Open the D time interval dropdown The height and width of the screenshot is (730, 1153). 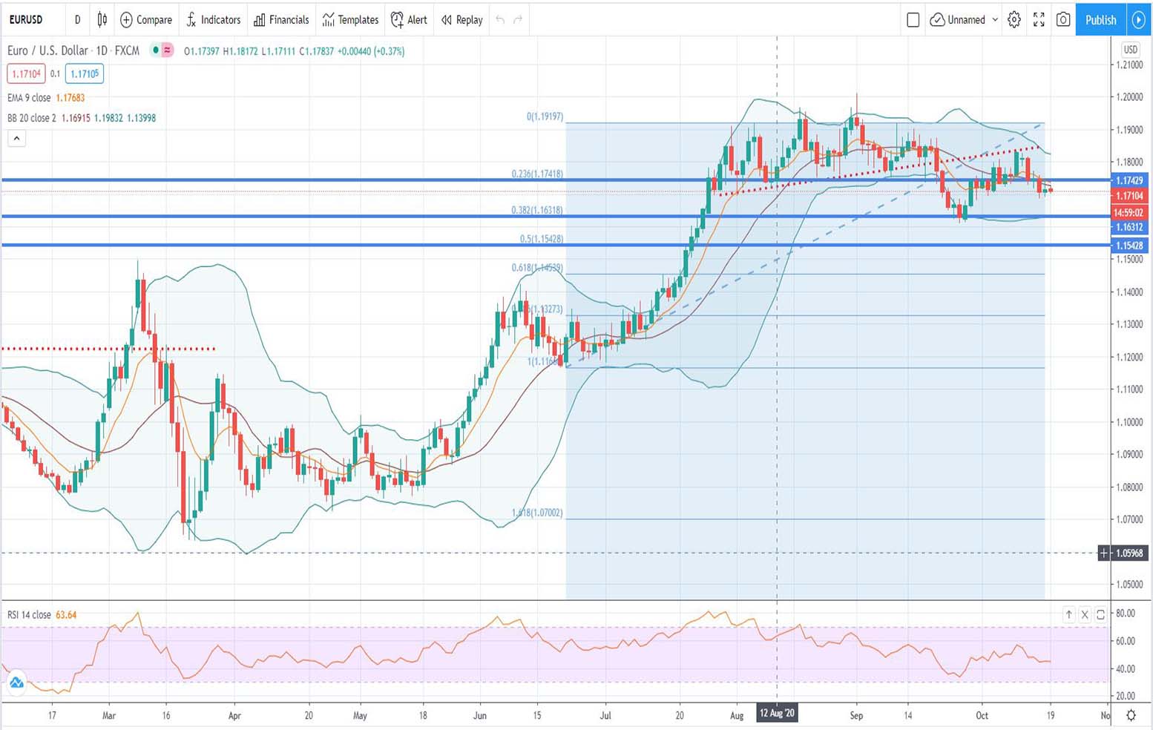click(x=77, y=20)
